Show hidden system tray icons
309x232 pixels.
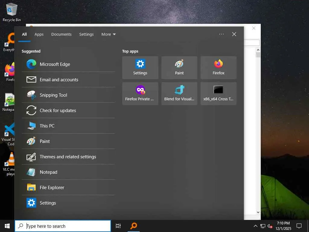point(255,226)
